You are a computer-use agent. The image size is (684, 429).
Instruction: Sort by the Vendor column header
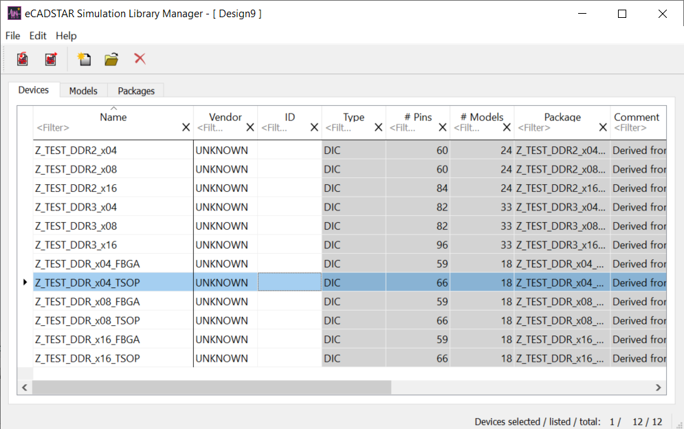point(225,117)
